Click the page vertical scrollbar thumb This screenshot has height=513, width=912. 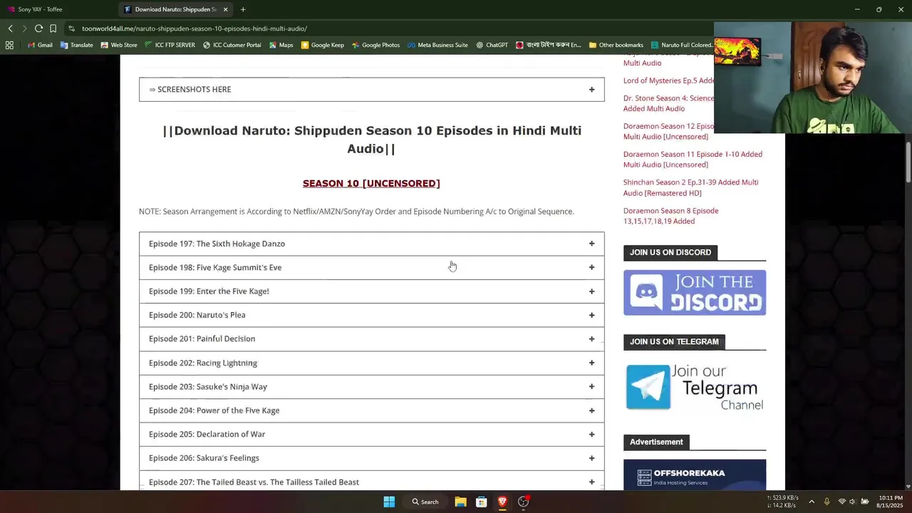(x=908, y=162)
